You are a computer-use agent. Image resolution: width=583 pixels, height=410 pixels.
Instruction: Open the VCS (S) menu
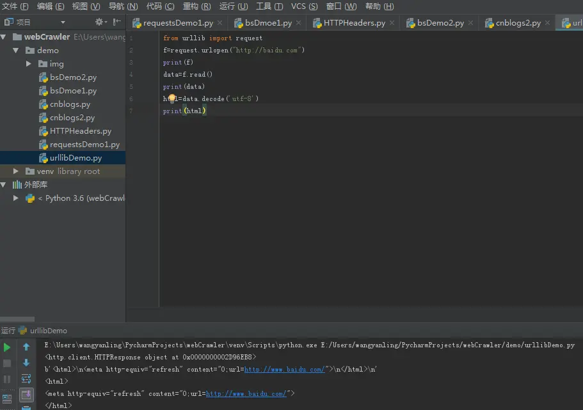click(x=304, y=6)
